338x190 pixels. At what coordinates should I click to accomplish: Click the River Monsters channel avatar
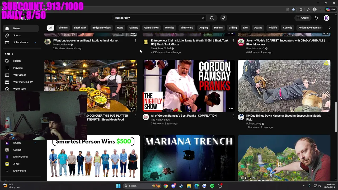(241, 42)
